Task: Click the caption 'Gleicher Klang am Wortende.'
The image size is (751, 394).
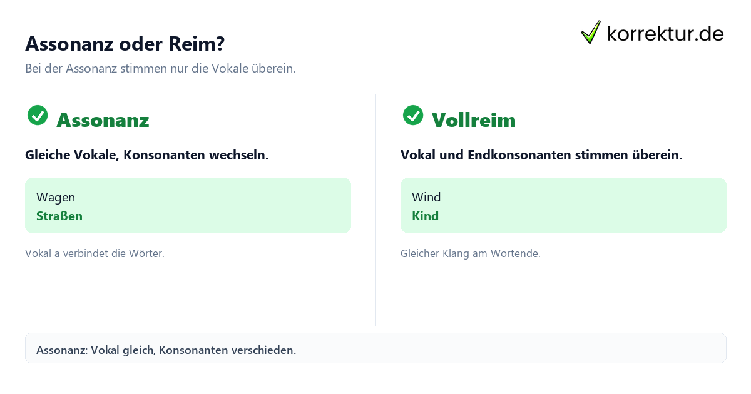Action: pyautogui.click(x=471, y=253)
